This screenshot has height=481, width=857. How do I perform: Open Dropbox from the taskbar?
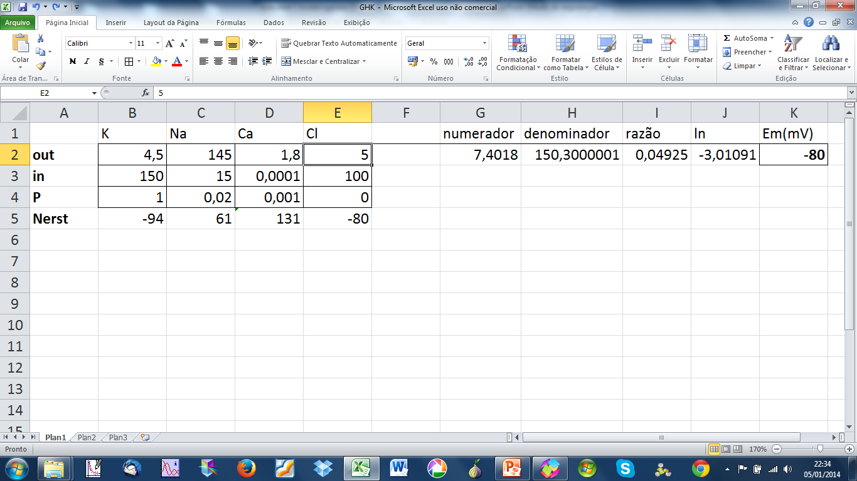323,468
